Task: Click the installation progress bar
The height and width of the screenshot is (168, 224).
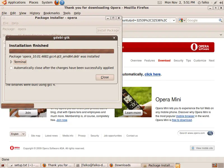Action: [x=62, y=51]
